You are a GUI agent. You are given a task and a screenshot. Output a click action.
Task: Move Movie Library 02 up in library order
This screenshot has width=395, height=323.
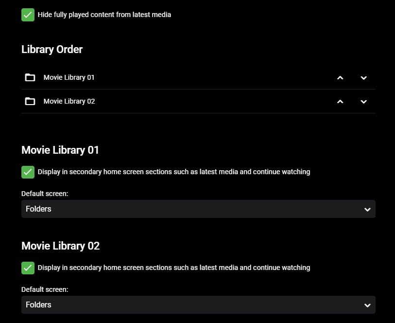pos(340,102)
